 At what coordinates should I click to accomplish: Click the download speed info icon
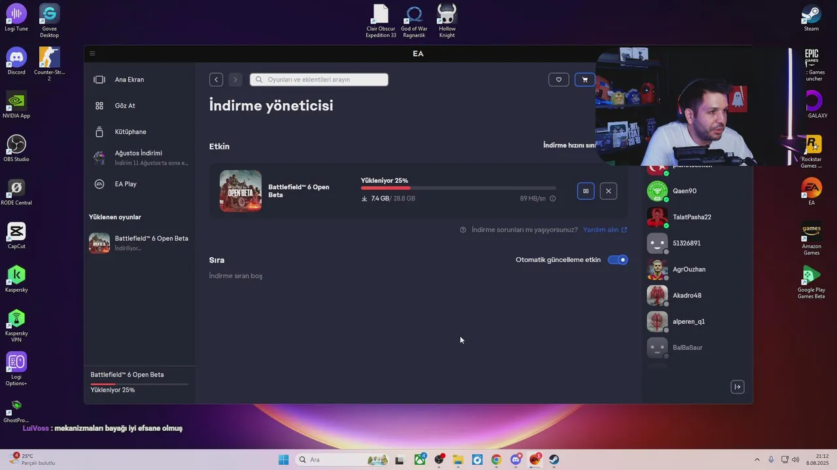click(553, 198)
